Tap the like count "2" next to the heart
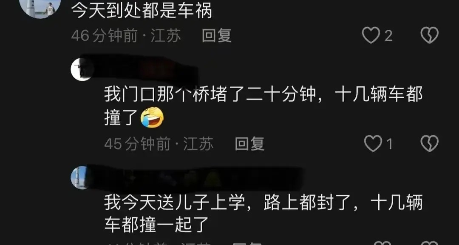The width and height of the screenshot is (459, 245). [x=388, y=36]
